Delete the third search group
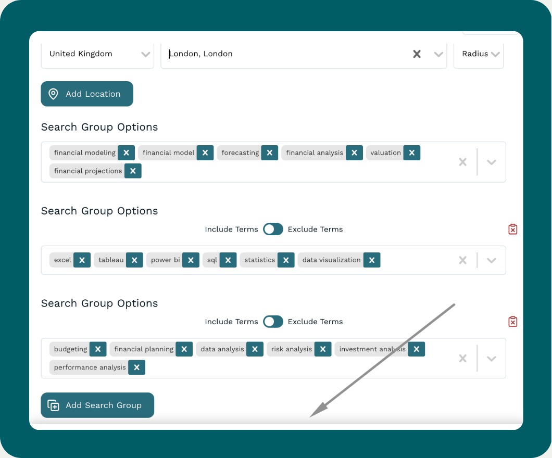The image size is (552, 458). click(512, 322)
